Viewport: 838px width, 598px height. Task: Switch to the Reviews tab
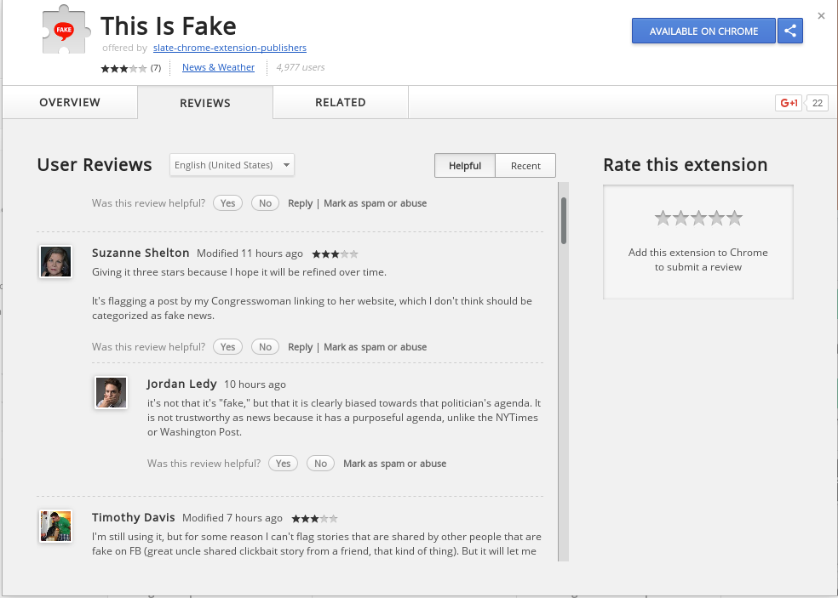tap(205, 103)
